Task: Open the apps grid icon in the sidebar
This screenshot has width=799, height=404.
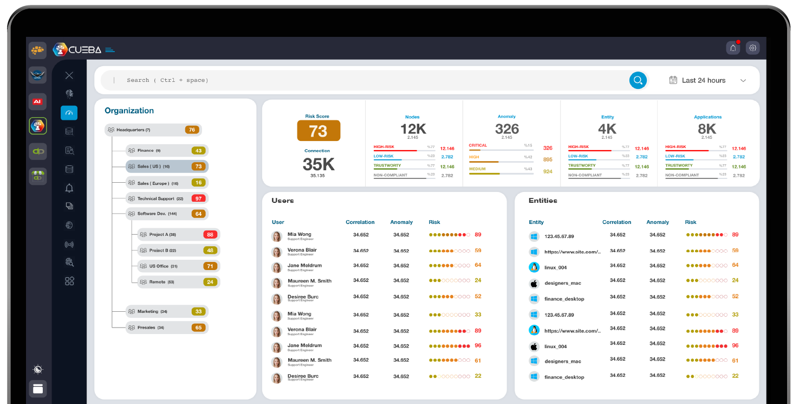Action: click(x=69, y=281)
